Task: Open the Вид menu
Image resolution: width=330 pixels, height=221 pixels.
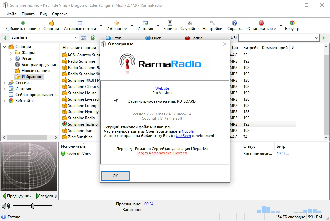Action: pos(43,14)
